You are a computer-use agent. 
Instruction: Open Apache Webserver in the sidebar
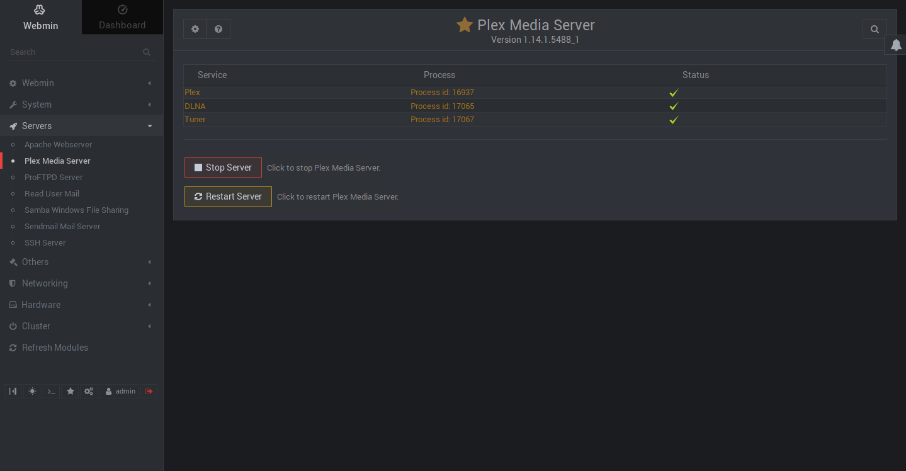(x=58, y=145)
